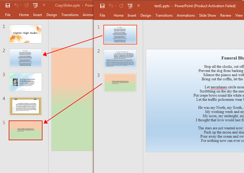Open Customize Quick Access Toolbar in CopySlides.pptx window
Image resolution: width=244 pixels, height=173 pixels.
click(44, 5)
